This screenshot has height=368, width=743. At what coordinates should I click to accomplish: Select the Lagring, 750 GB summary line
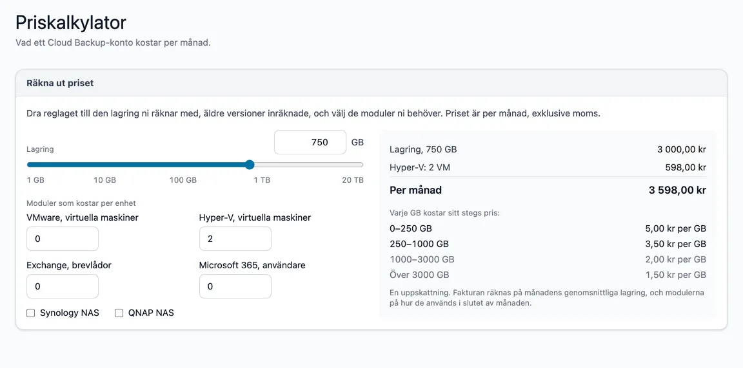(423, 150)
